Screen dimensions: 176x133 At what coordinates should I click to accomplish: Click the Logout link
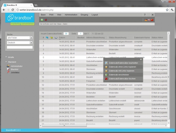point(95,15)
